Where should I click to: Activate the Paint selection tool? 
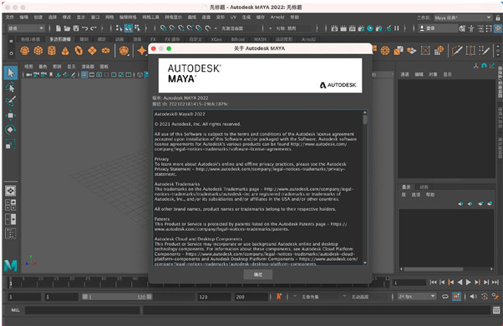coord(11,101)
